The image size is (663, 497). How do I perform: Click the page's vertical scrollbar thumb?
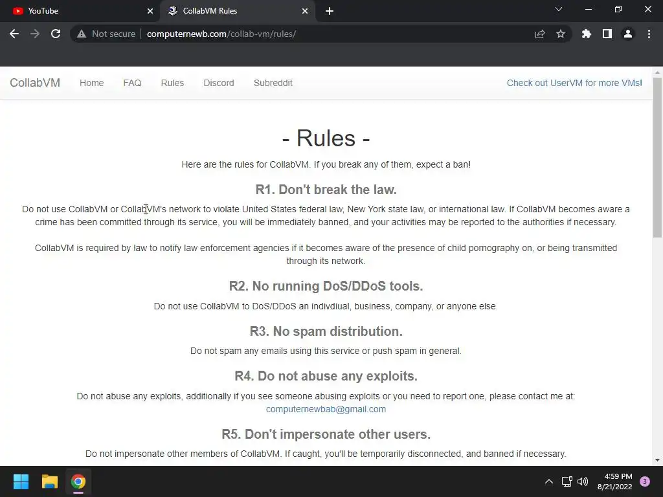pyautogui.click(x=657, y=157)
